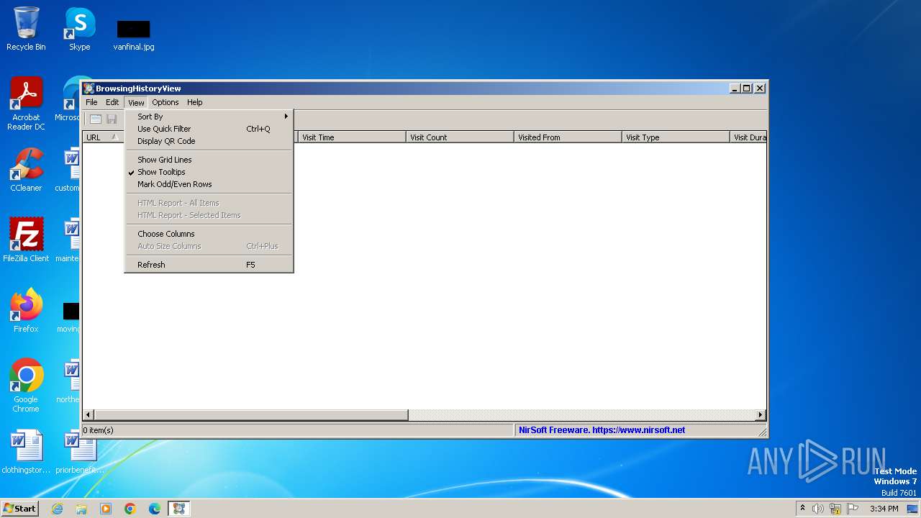Viewport: 921px width, 518px height.
Task: Open CCleaner desktop shortcut
Action: pos(26,170)
